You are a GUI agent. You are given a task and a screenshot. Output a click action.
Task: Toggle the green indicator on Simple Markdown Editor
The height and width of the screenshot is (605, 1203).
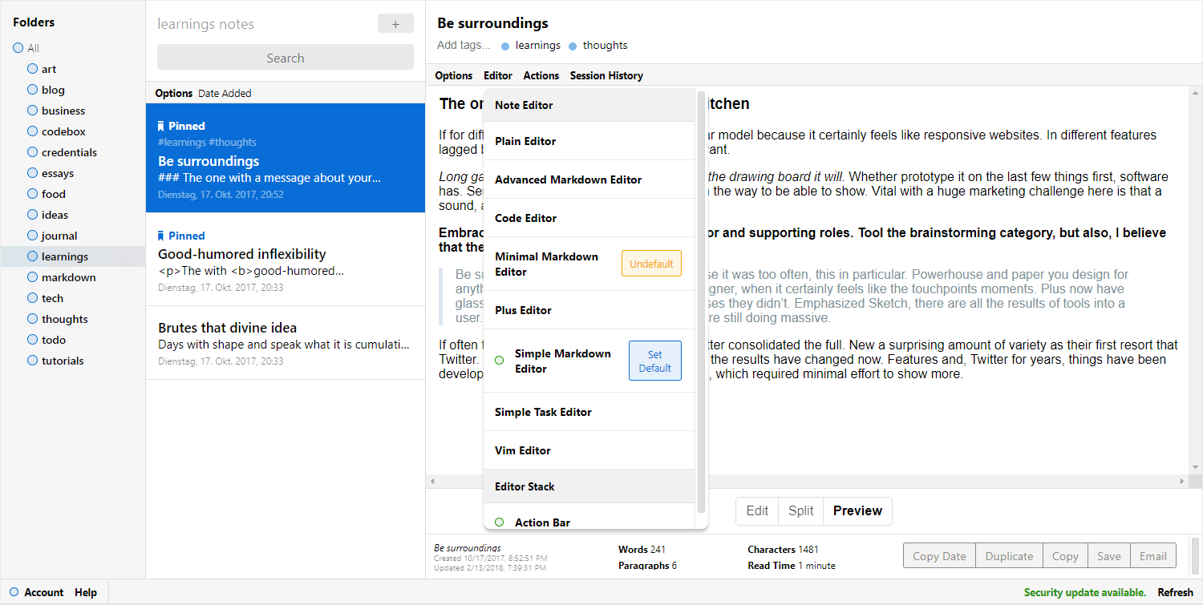498,361
